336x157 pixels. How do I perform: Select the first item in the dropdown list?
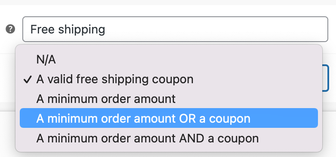(x=169, y=60)
